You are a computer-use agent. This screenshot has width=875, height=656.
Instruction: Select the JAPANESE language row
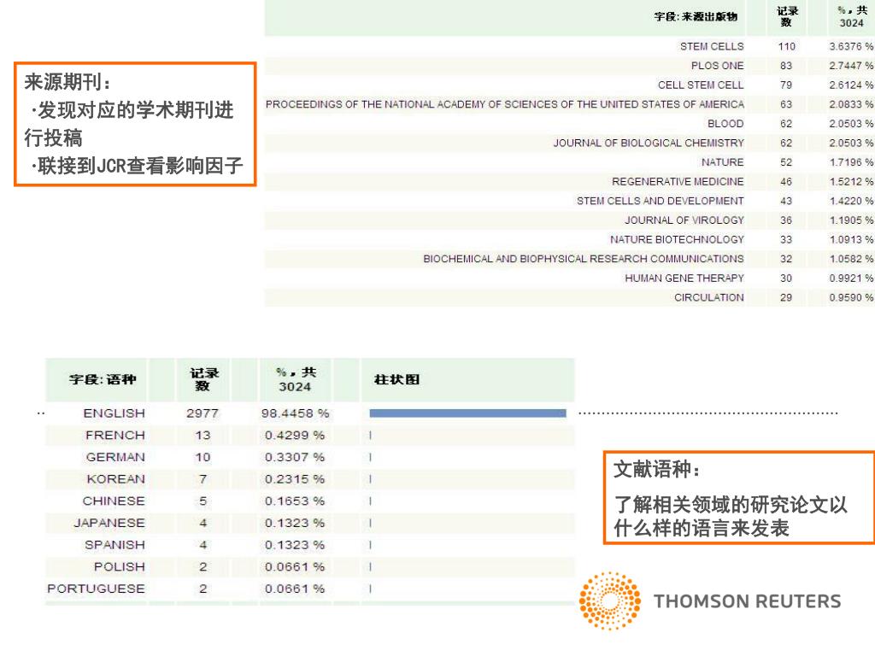click(x=309, y=524)
